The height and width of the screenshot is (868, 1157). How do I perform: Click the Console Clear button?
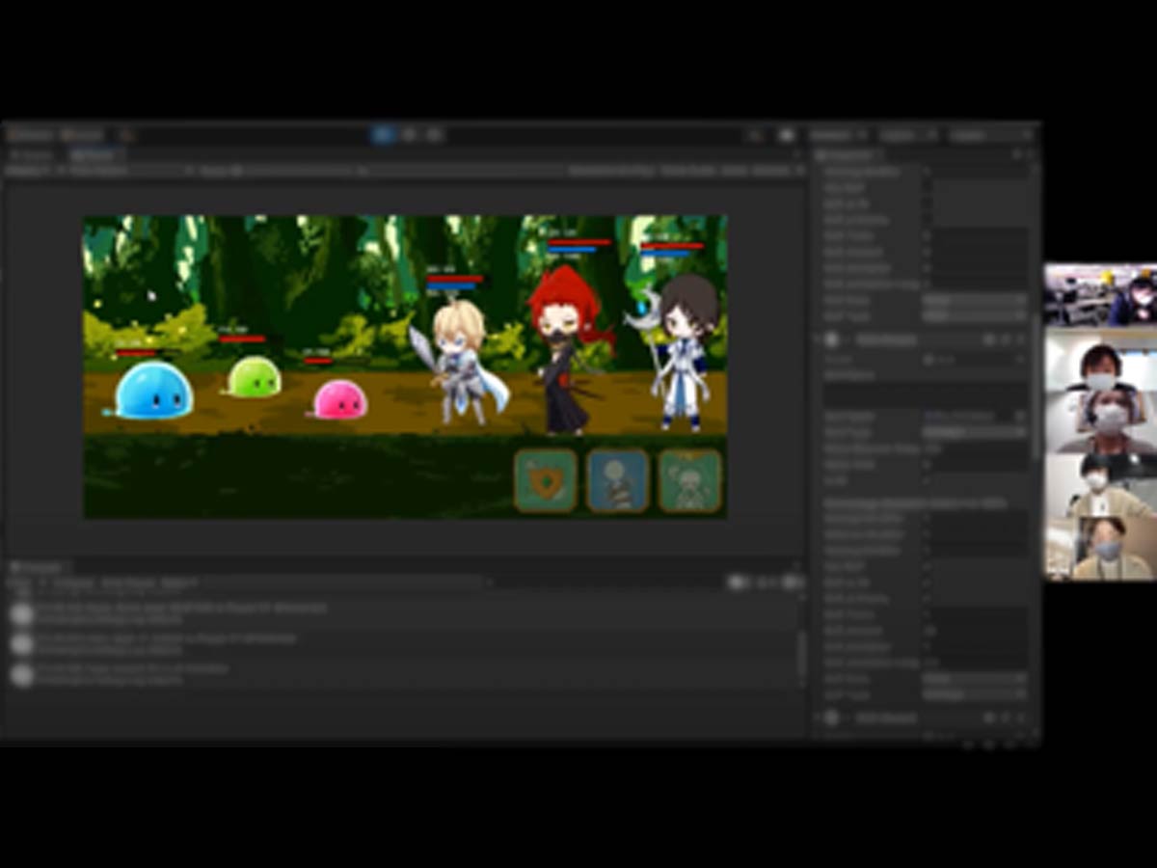pos(19,583)
